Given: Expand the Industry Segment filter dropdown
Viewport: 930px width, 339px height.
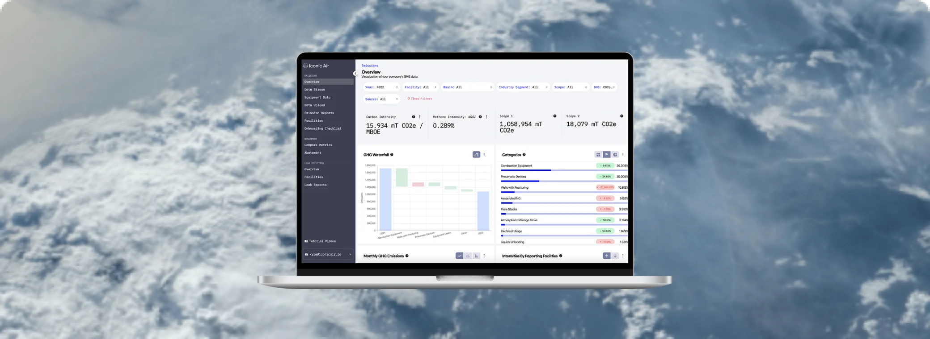Looking at the screenshot, I should click(x=523, y=87).
